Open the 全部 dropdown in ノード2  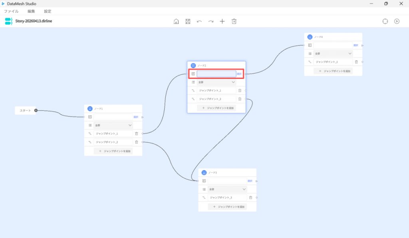(216, 82)
